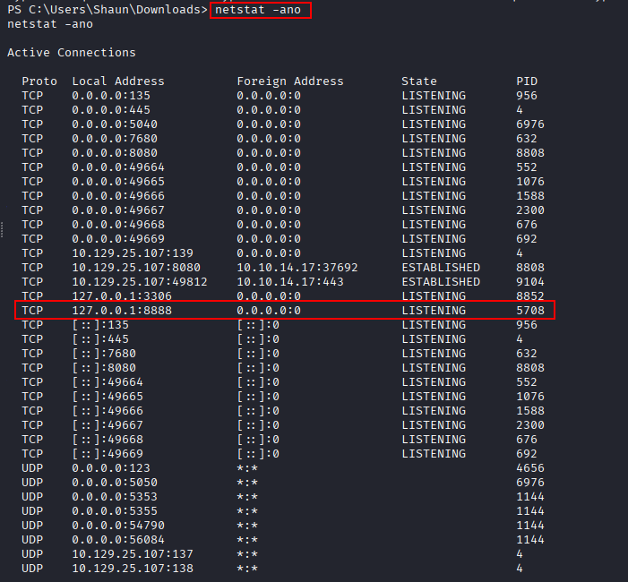Click the Foreign Address column header
Screen dimensions: 628x582
(290, 81)
